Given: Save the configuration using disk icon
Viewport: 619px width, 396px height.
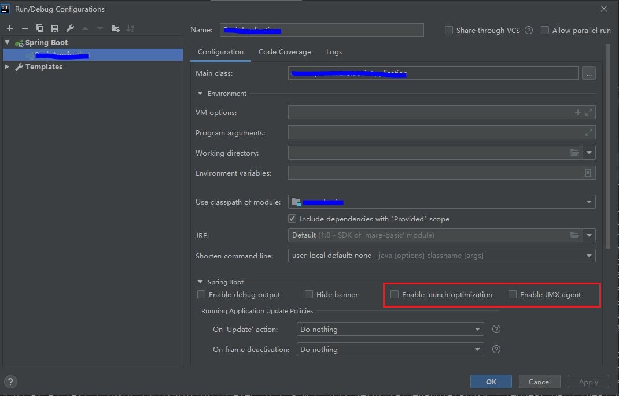Looking at the screenshot, I should pos(54,28).
